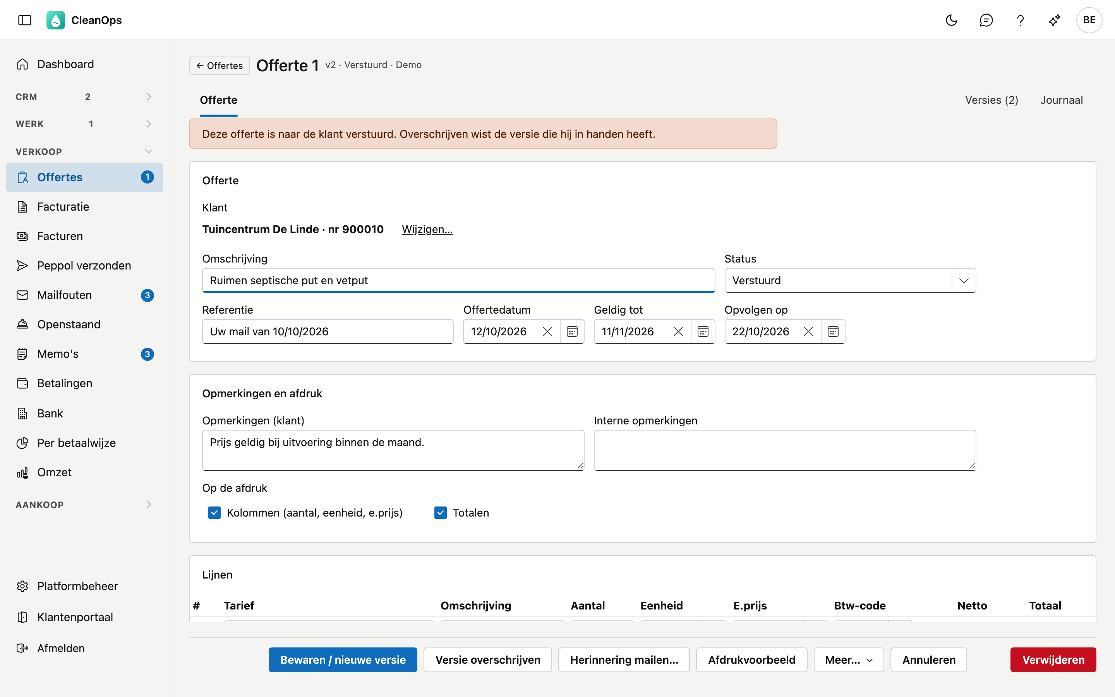Click Bewaren / nieuwe versie button
The image size is (1115, 697).
pos(343,660)
